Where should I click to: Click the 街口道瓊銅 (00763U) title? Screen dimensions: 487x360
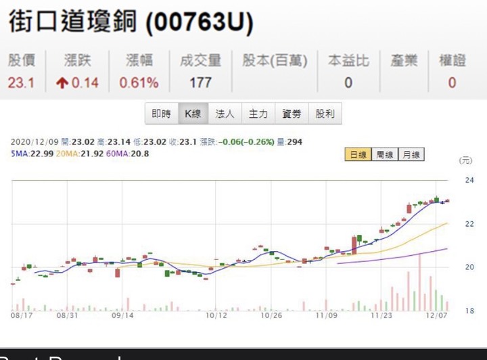(x=131, y=22)
